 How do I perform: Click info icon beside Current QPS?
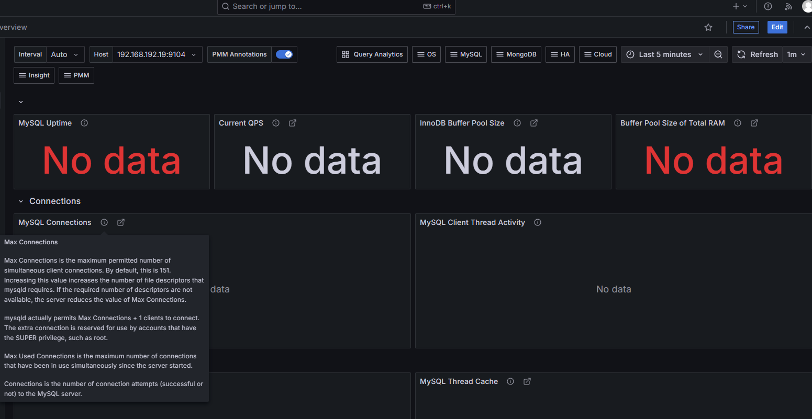click(276, 123)
